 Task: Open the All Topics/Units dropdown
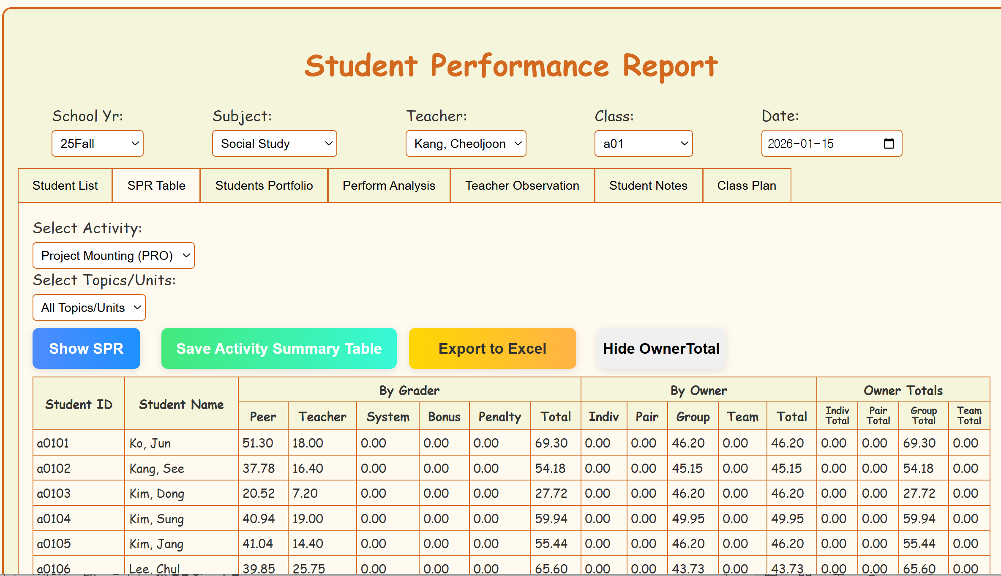tap(89, 308)
